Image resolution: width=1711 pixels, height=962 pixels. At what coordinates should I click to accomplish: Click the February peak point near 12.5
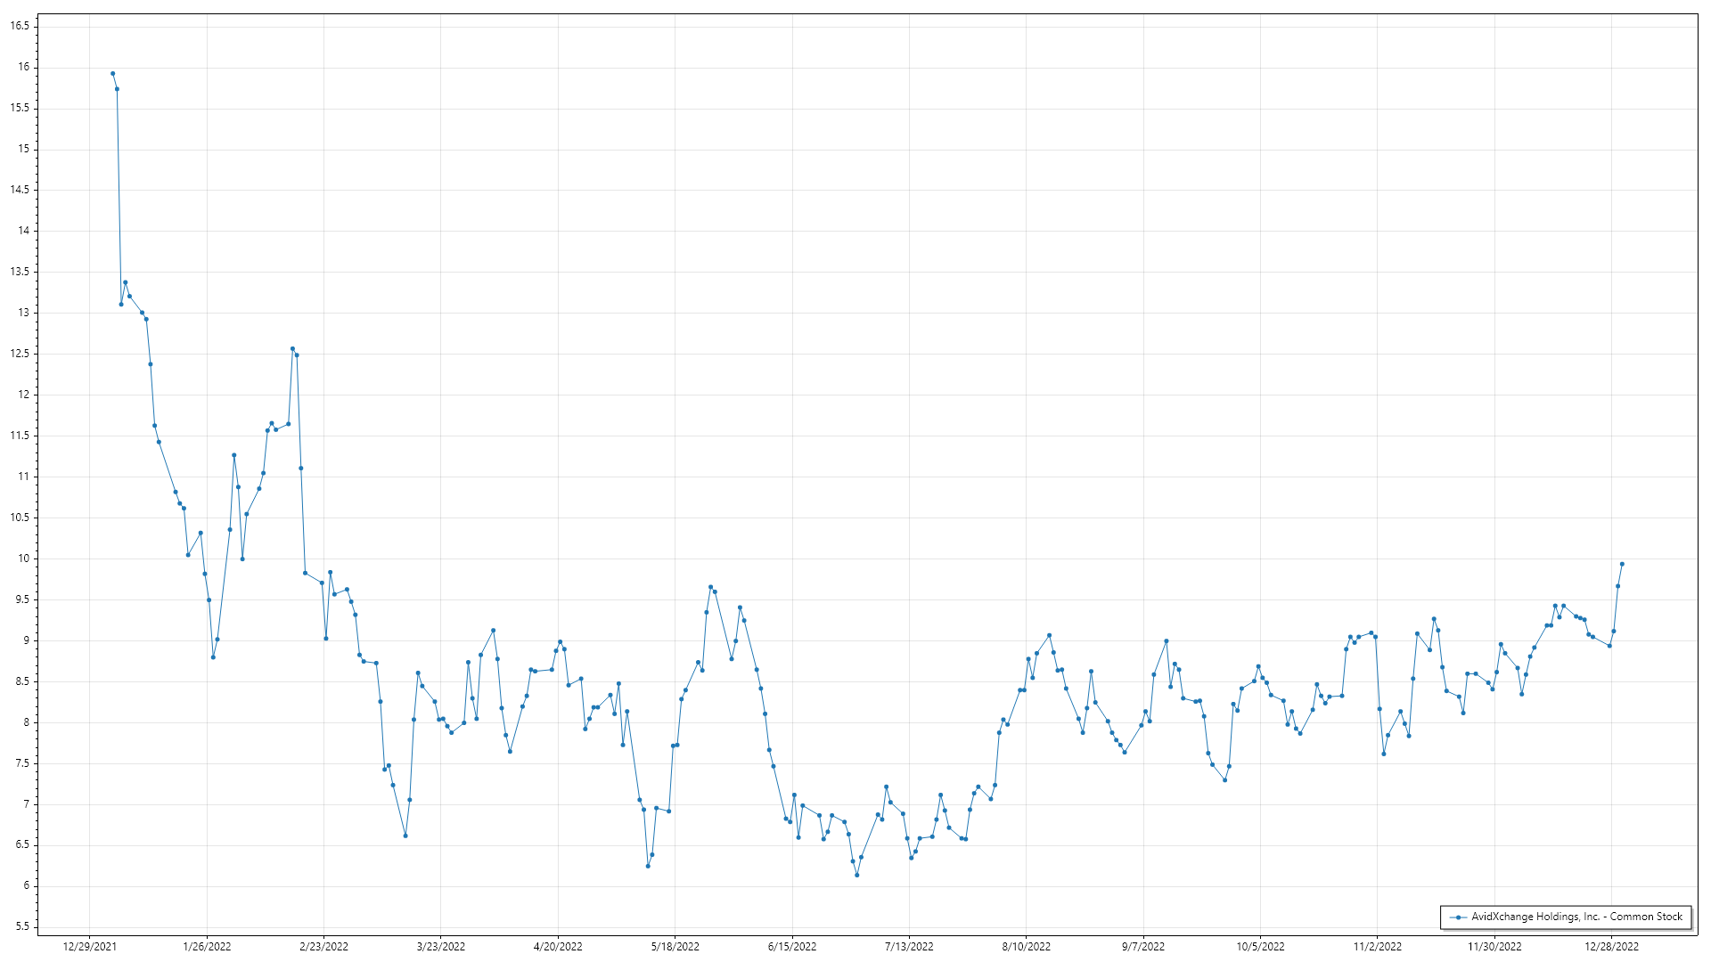[x=292, y=349]
